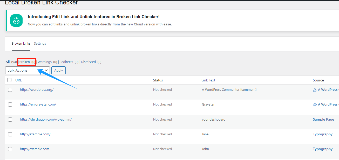Image resolution: width=339 pixels, height=160 pixels.
Task: Check the select-all checkbox in the table header
Action: click(10, 80)
